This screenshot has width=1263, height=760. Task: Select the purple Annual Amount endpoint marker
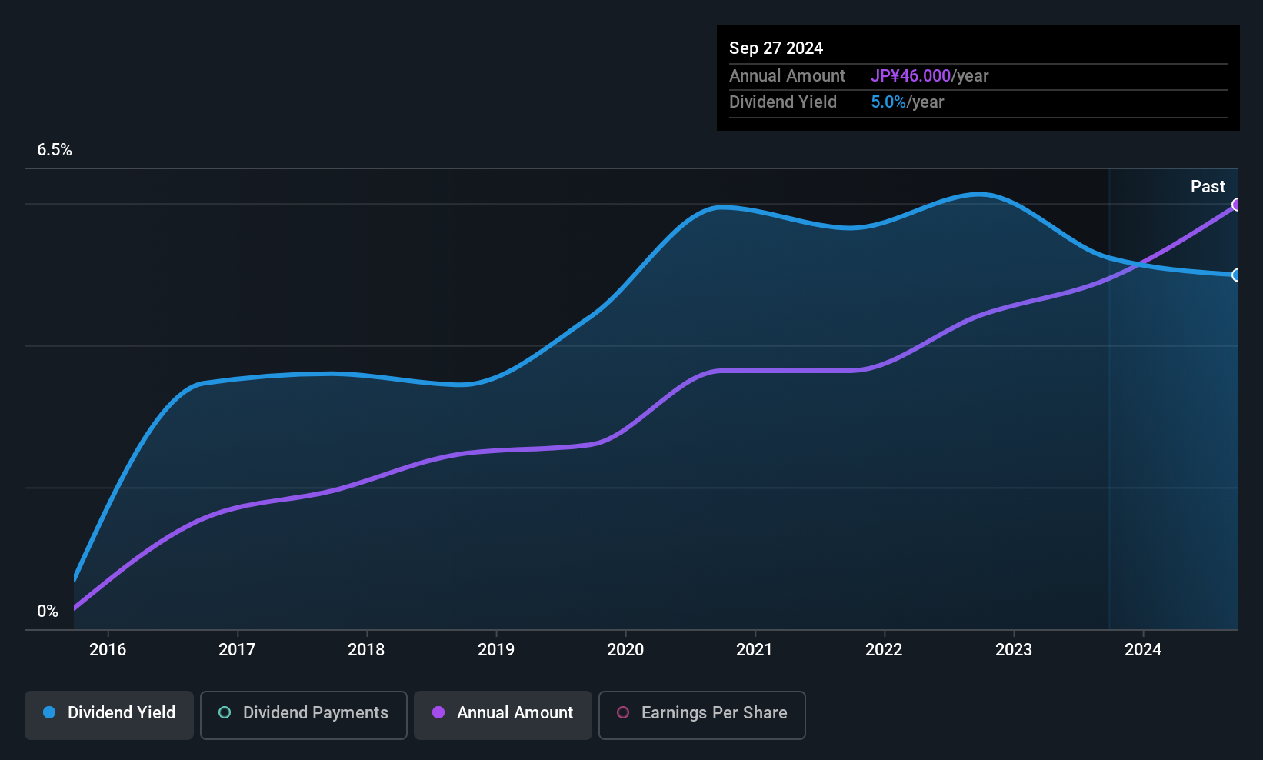tap(1237, 205)
